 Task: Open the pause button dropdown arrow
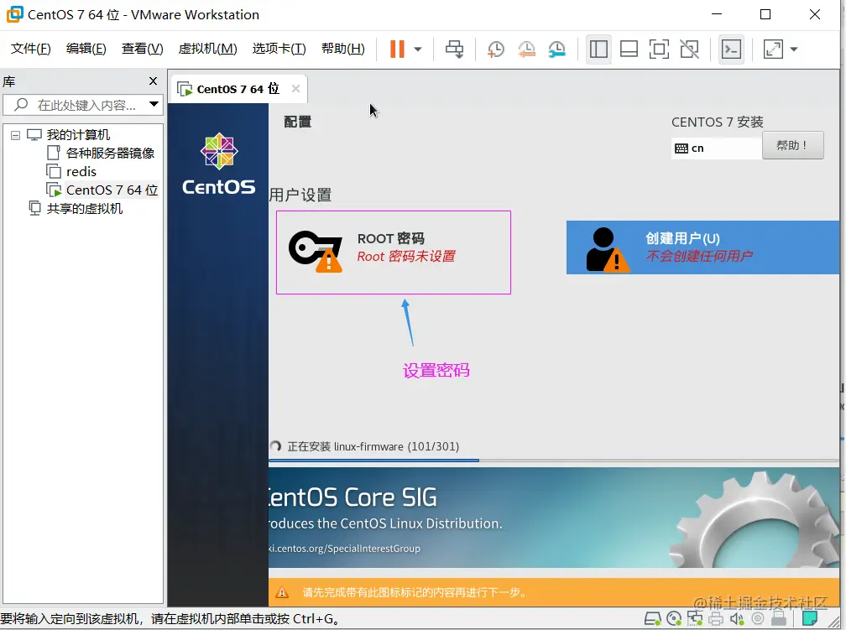[416, 49]
